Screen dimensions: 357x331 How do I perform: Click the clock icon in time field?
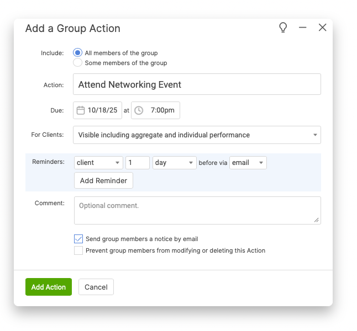[139, 110]
